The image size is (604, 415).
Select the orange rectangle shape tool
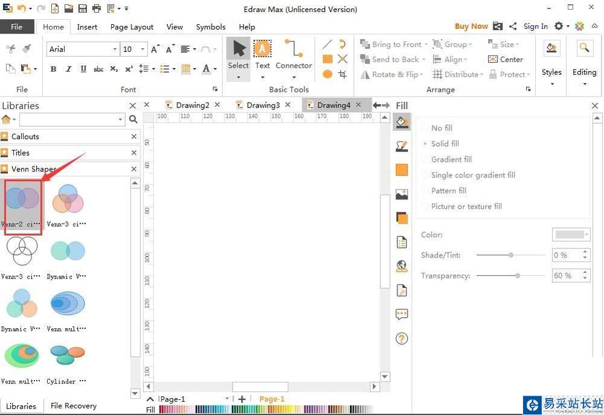click(x=327, y=59)
